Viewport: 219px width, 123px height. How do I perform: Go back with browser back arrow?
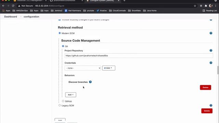point(3,6)
